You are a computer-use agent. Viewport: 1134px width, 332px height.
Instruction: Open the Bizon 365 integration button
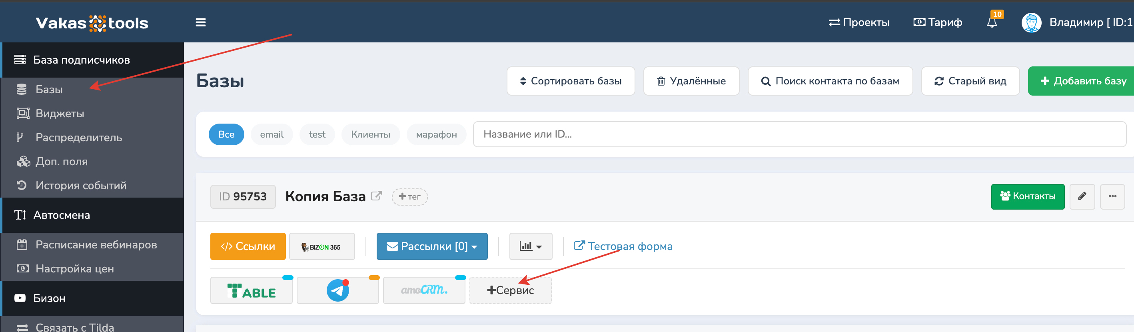(321, 246)
